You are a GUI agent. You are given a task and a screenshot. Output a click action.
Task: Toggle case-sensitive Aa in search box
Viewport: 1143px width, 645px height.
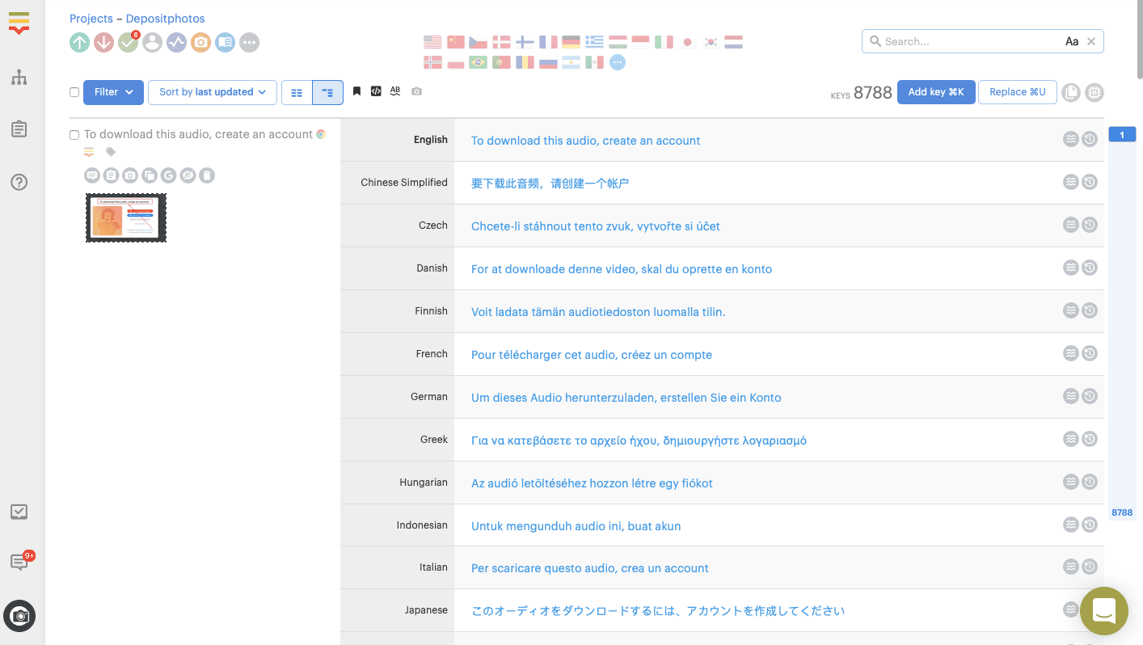[1072, 41]
